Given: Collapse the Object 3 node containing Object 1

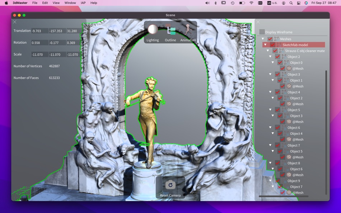Looking at the screenshot, I should coord(270,74).
